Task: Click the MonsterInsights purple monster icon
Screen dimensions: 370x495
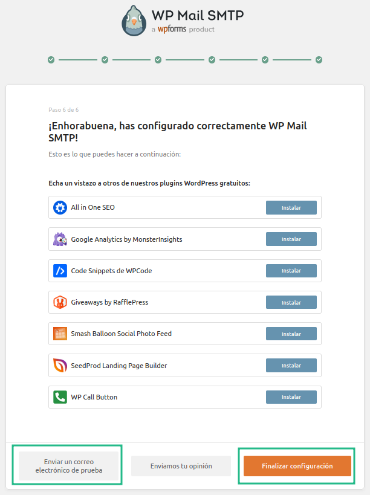Action: (60, 239)
